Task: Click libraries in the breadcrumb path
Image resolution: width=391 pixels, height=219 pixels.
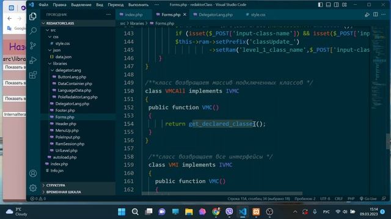Action: (137, 23)
